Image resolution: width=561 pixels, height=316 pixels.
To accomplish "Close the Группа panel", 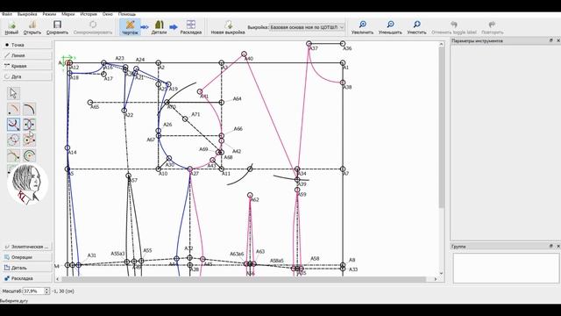I will point(557,246).
